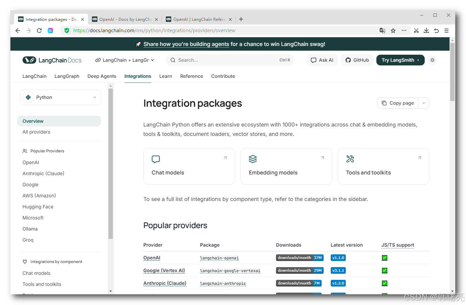Open a new browser tab with plus icon
The image size is (466, 305).
pyautogui.click(x=241, y=19)
